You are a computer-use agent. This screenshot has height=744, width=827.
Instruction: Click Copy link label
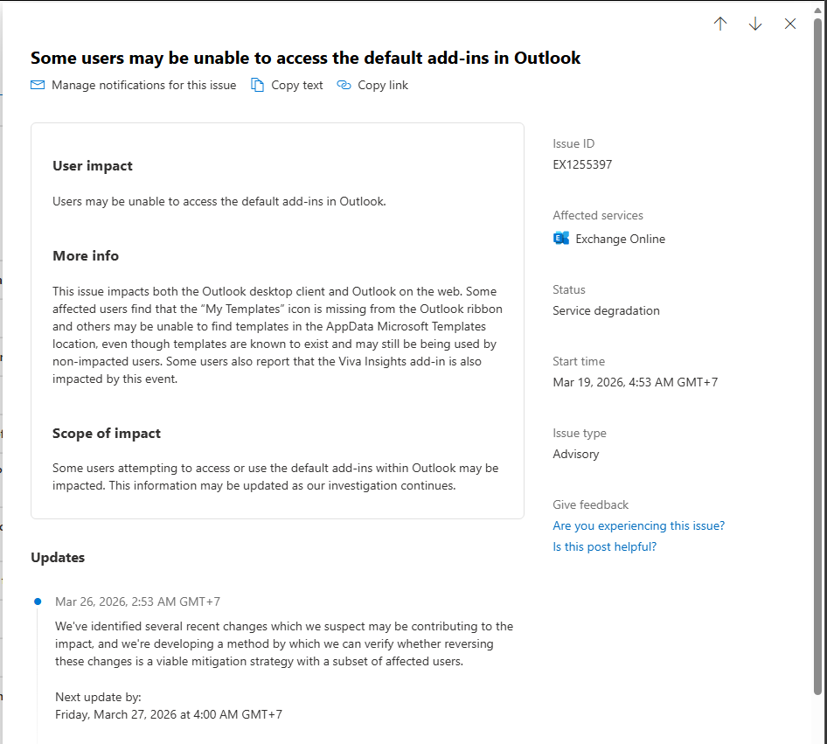[383, 85]
